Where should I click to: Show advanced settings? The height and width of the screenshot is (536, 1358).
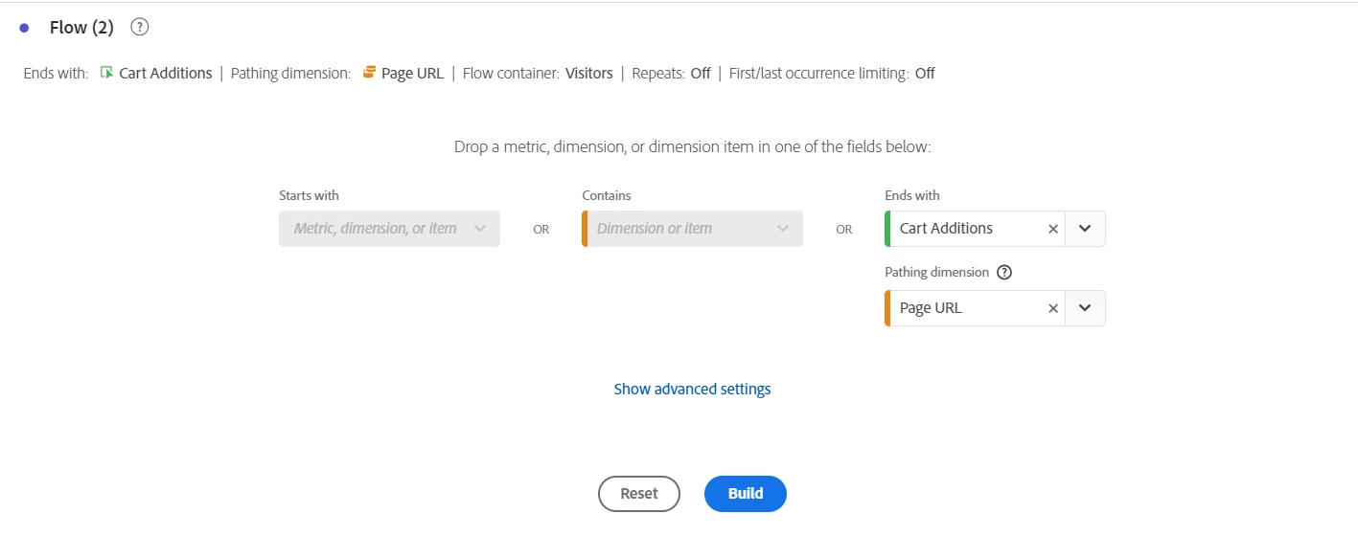coord(692,390)
